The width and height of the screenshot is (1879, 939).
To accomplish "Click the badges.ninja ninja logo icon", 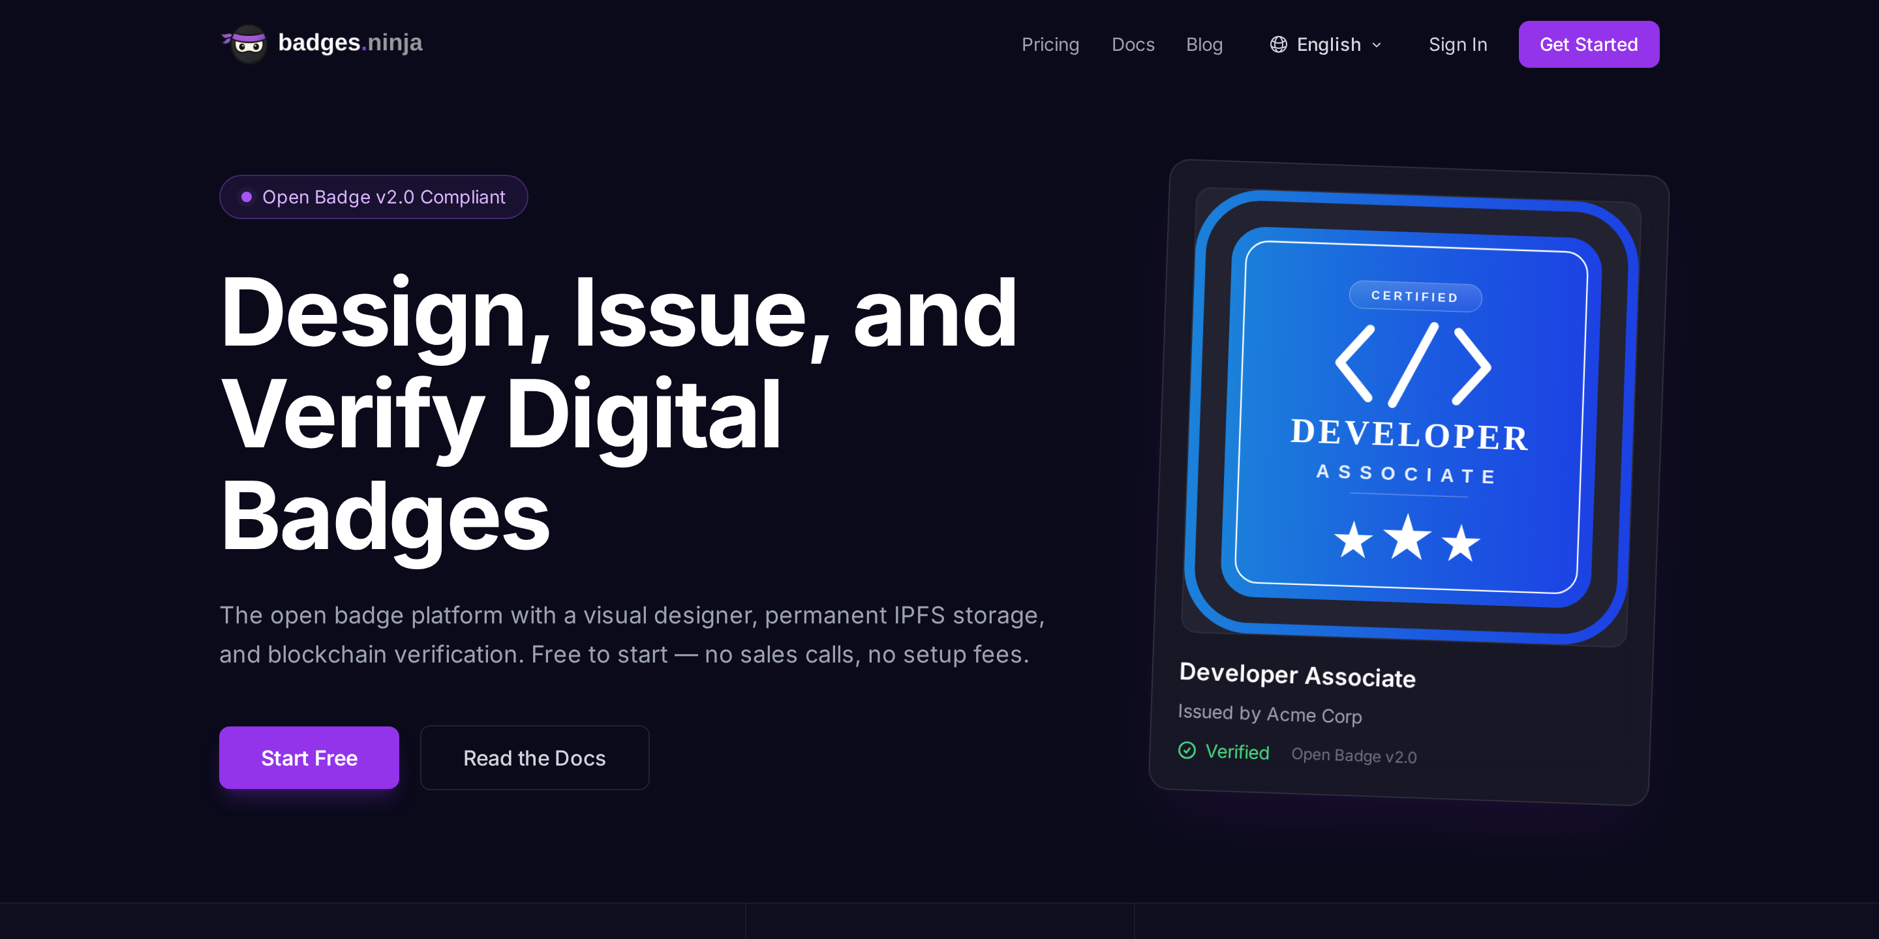I will click(x=248, y=44).
